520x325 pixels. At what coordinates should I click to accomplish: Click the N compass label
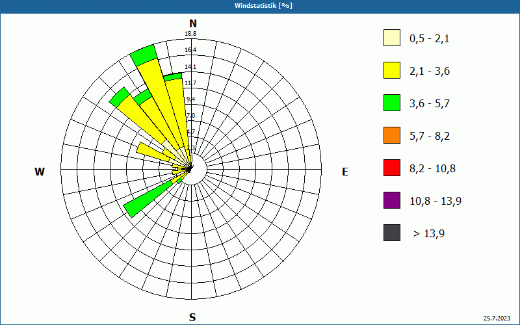tap(192, 23)
